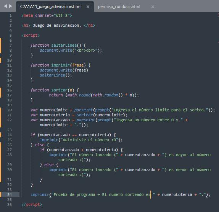Click the 'numeroLimite' variable declaration on line 20

tap(54, 110)
